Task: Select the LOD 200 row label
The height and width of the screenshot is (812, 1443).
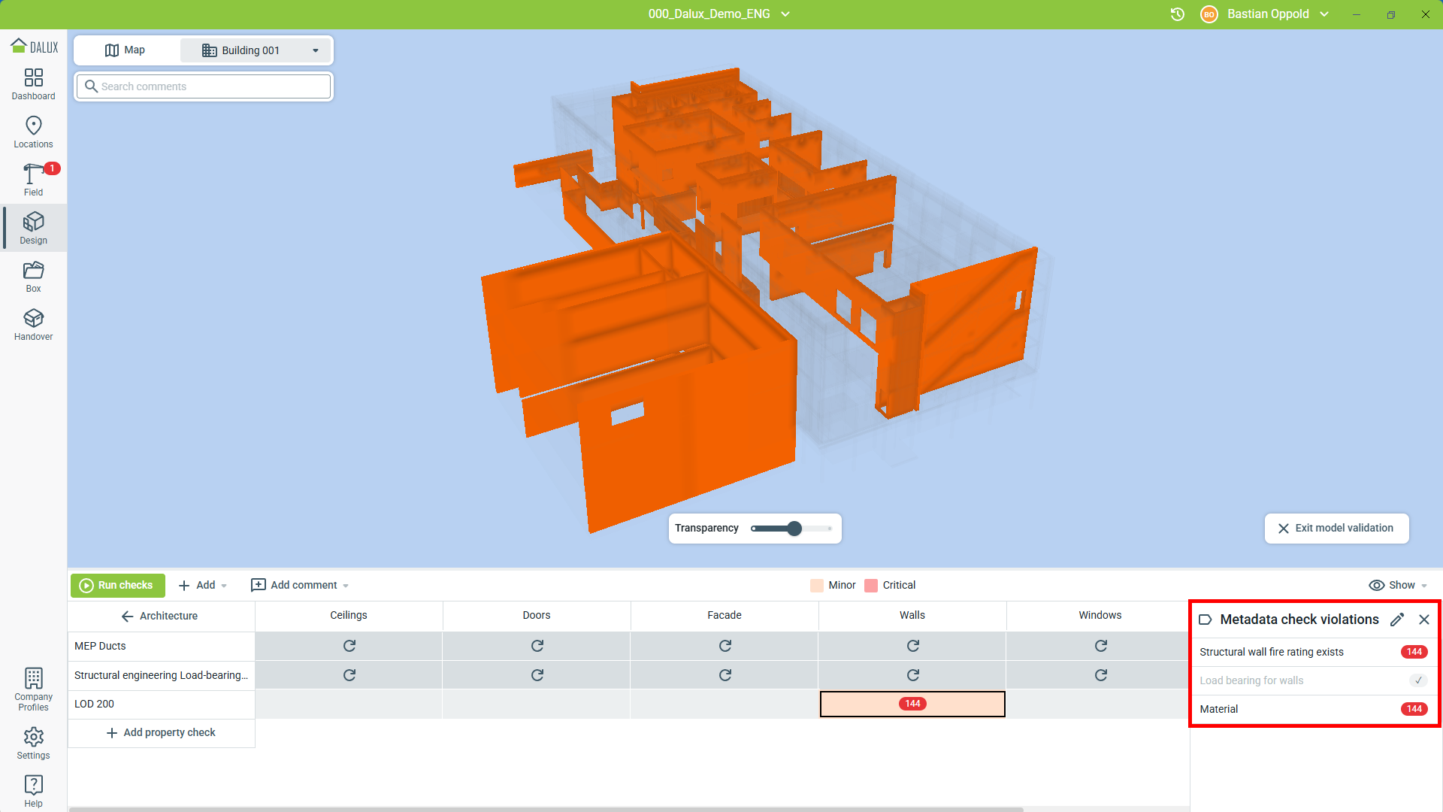Action: 161,704
